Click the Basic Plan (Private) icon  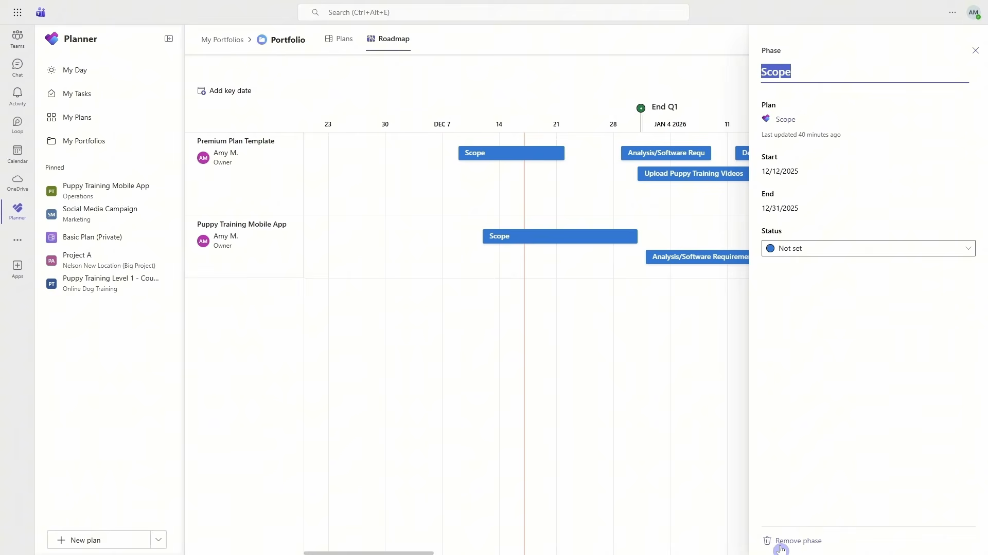pos(51,237)
